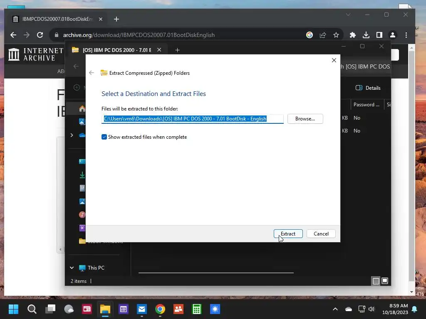The width and height of the screenshot is (426, 319).
Task: Open Chrome extensions puzzle icon
Action: (353, 35)
